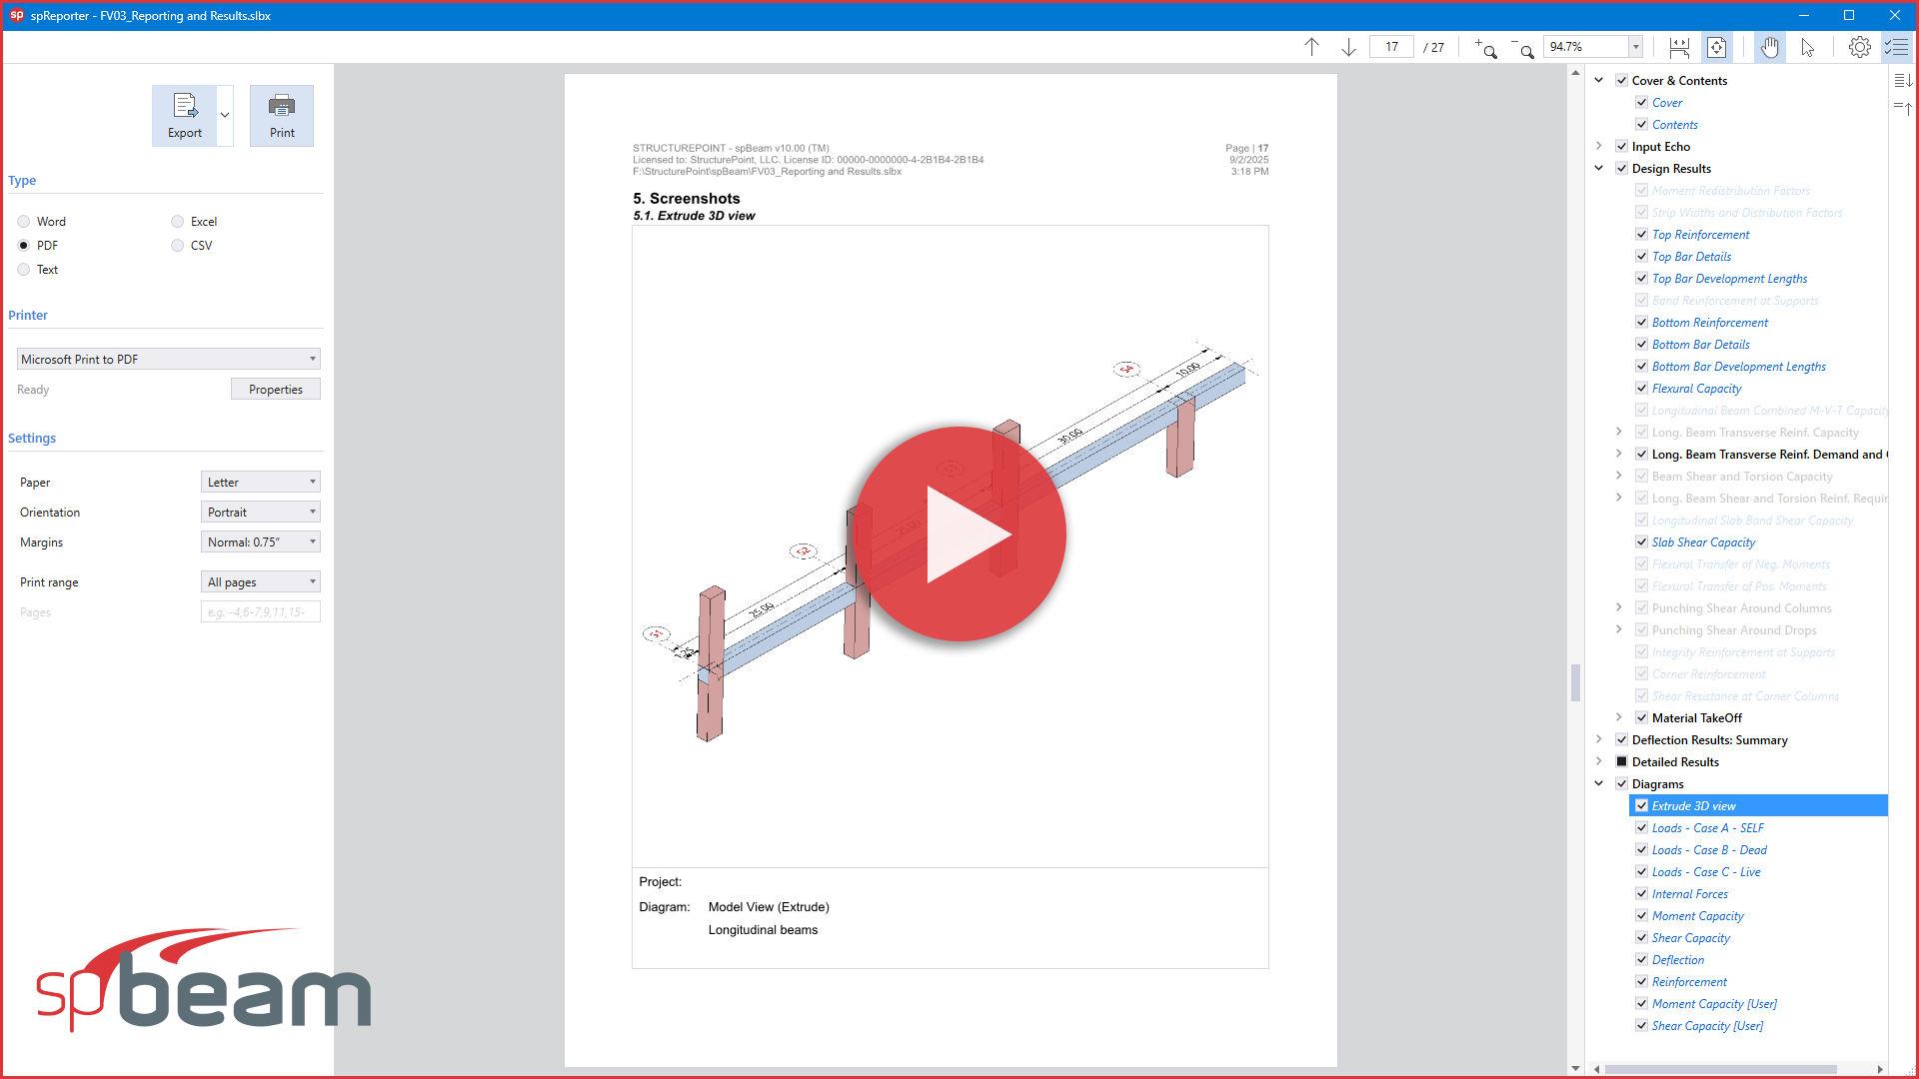
Task: Click the spReporter app icon in title bar
Action: (x=16, y=15)
